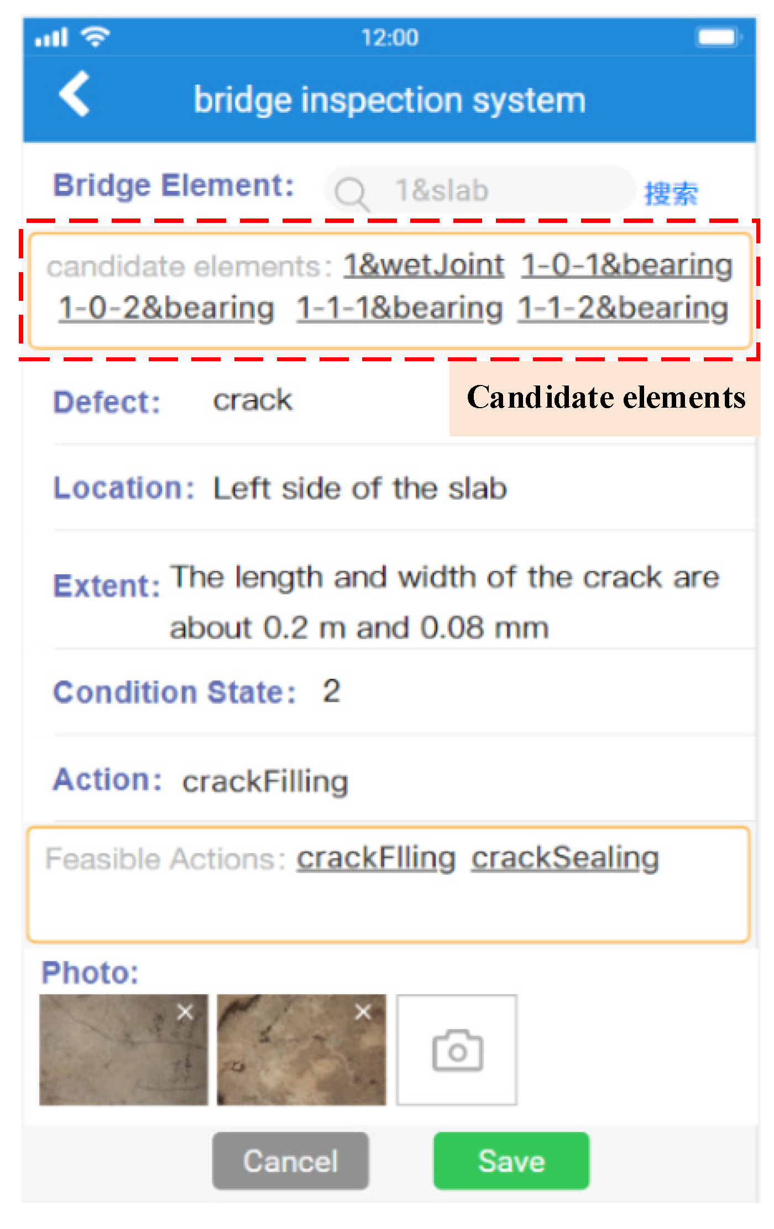Tap the battery status icon

click(718, 38)
